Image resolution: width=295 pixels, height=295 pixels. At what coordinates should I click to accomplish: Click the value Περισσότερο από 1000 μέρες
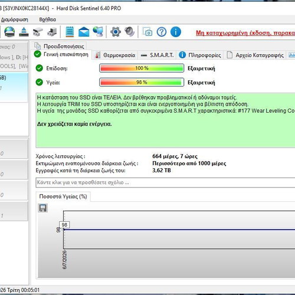189,163
